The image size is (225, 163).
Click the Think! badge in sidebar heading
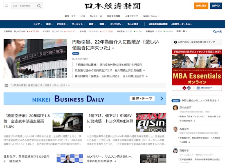[x=176, y=101]
